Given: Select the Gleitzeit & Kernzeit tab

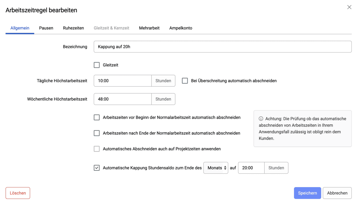Looking at the screenshot, I should coord(111,28).
